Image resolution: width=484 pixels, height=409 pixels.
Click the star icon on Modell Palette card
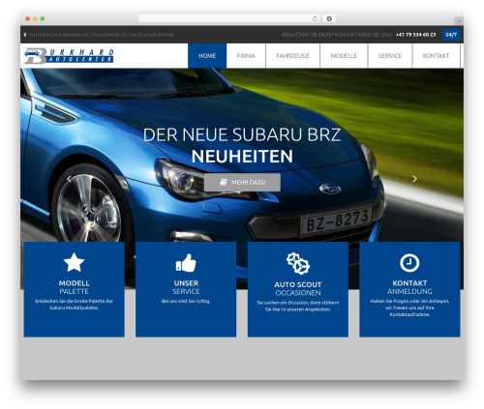(74, 262)
